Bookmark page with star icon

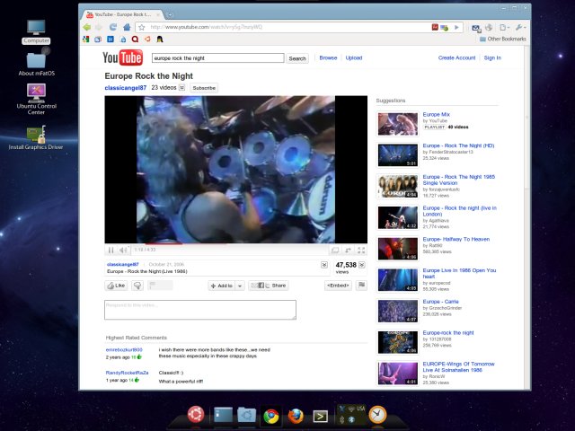point(142,27)
